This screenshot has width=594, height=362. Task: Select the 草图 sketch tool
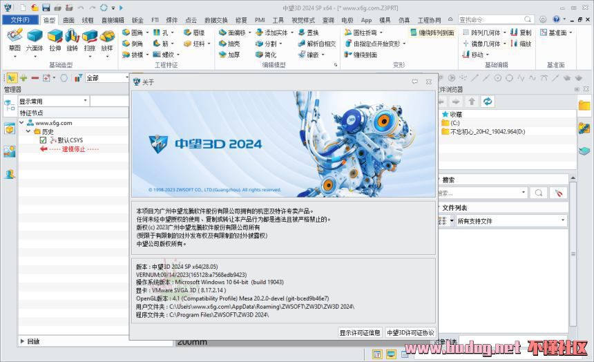point(15,40)
